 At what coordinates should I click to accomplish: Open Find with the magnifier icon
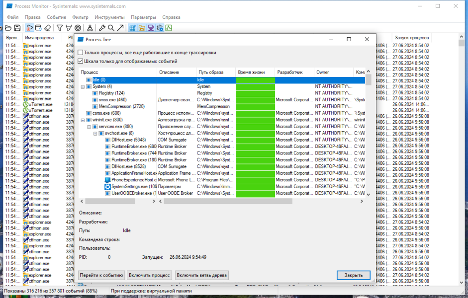(111, 28)
